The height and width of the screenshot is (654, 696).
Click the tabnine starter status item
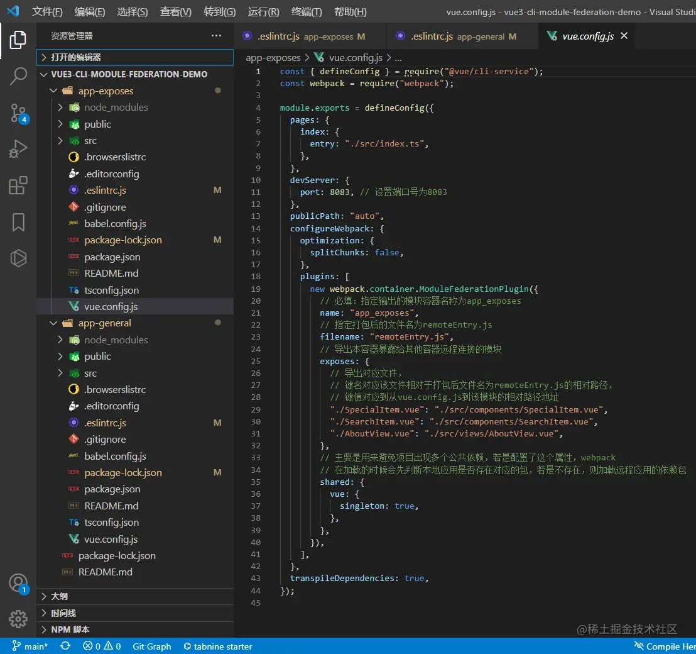[217, 646]
